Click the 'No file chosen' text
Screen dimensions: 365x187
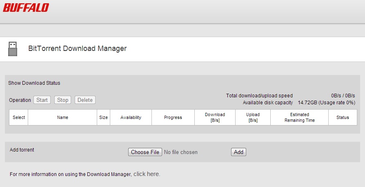tap(180, 152)
